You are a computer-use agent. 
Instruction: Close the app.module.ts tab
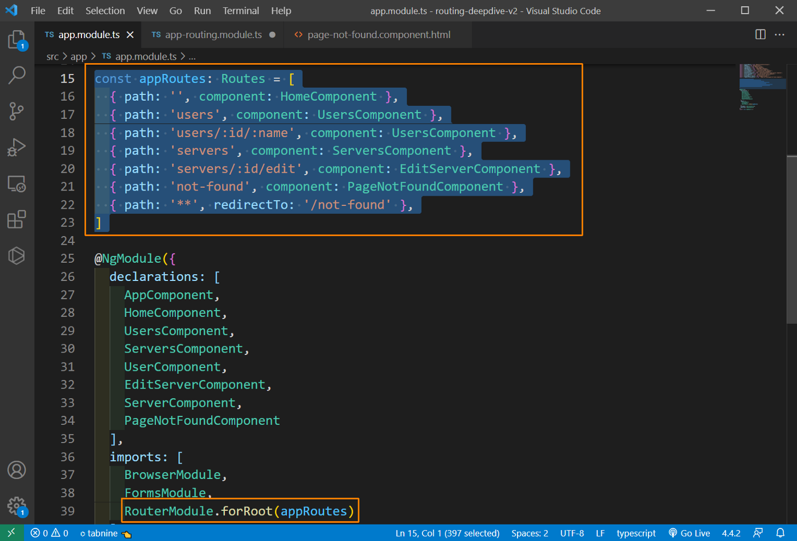point(130,35)
